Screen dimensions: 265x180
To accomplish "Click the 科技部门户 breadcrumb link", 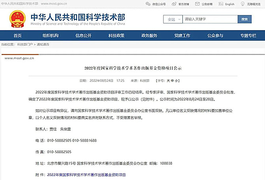I will pos(24,44).
